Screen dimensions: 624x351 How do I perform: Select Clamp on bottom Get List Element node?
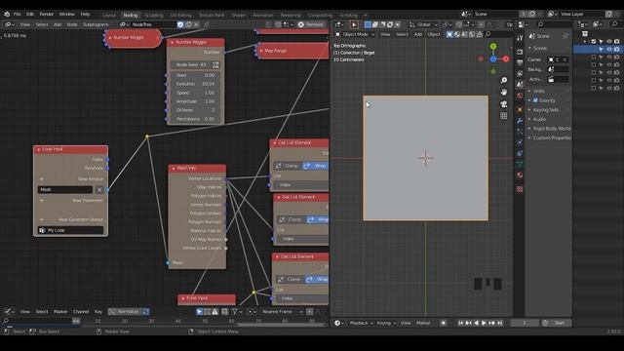tap(290, 280)
